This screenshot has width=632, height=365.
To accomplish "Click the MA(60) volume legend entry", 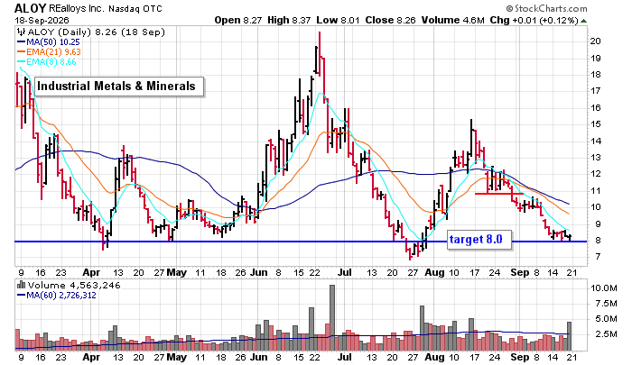I will point(56,296).
